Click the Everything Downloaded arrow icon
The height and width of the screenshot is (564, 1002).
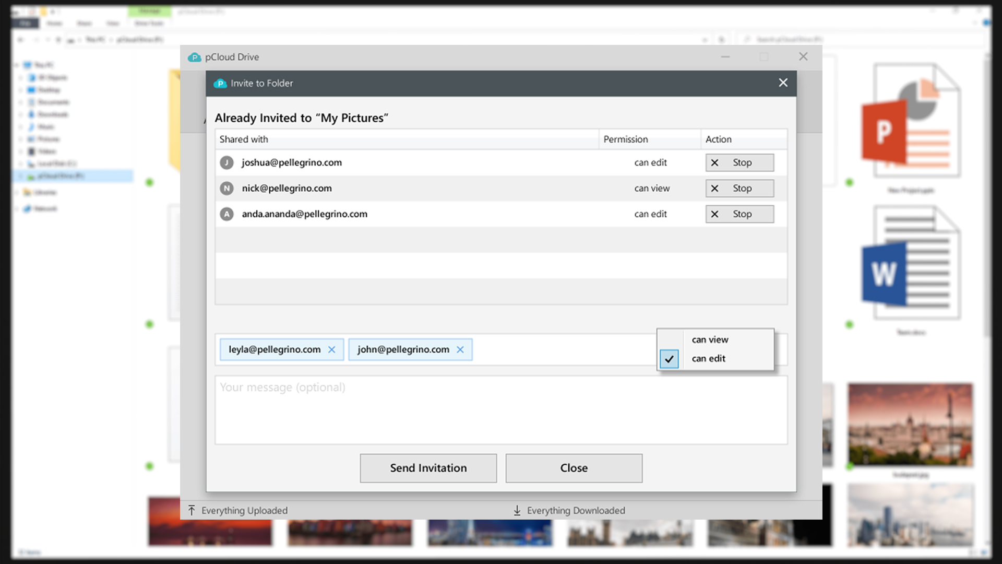pos(517,510)
